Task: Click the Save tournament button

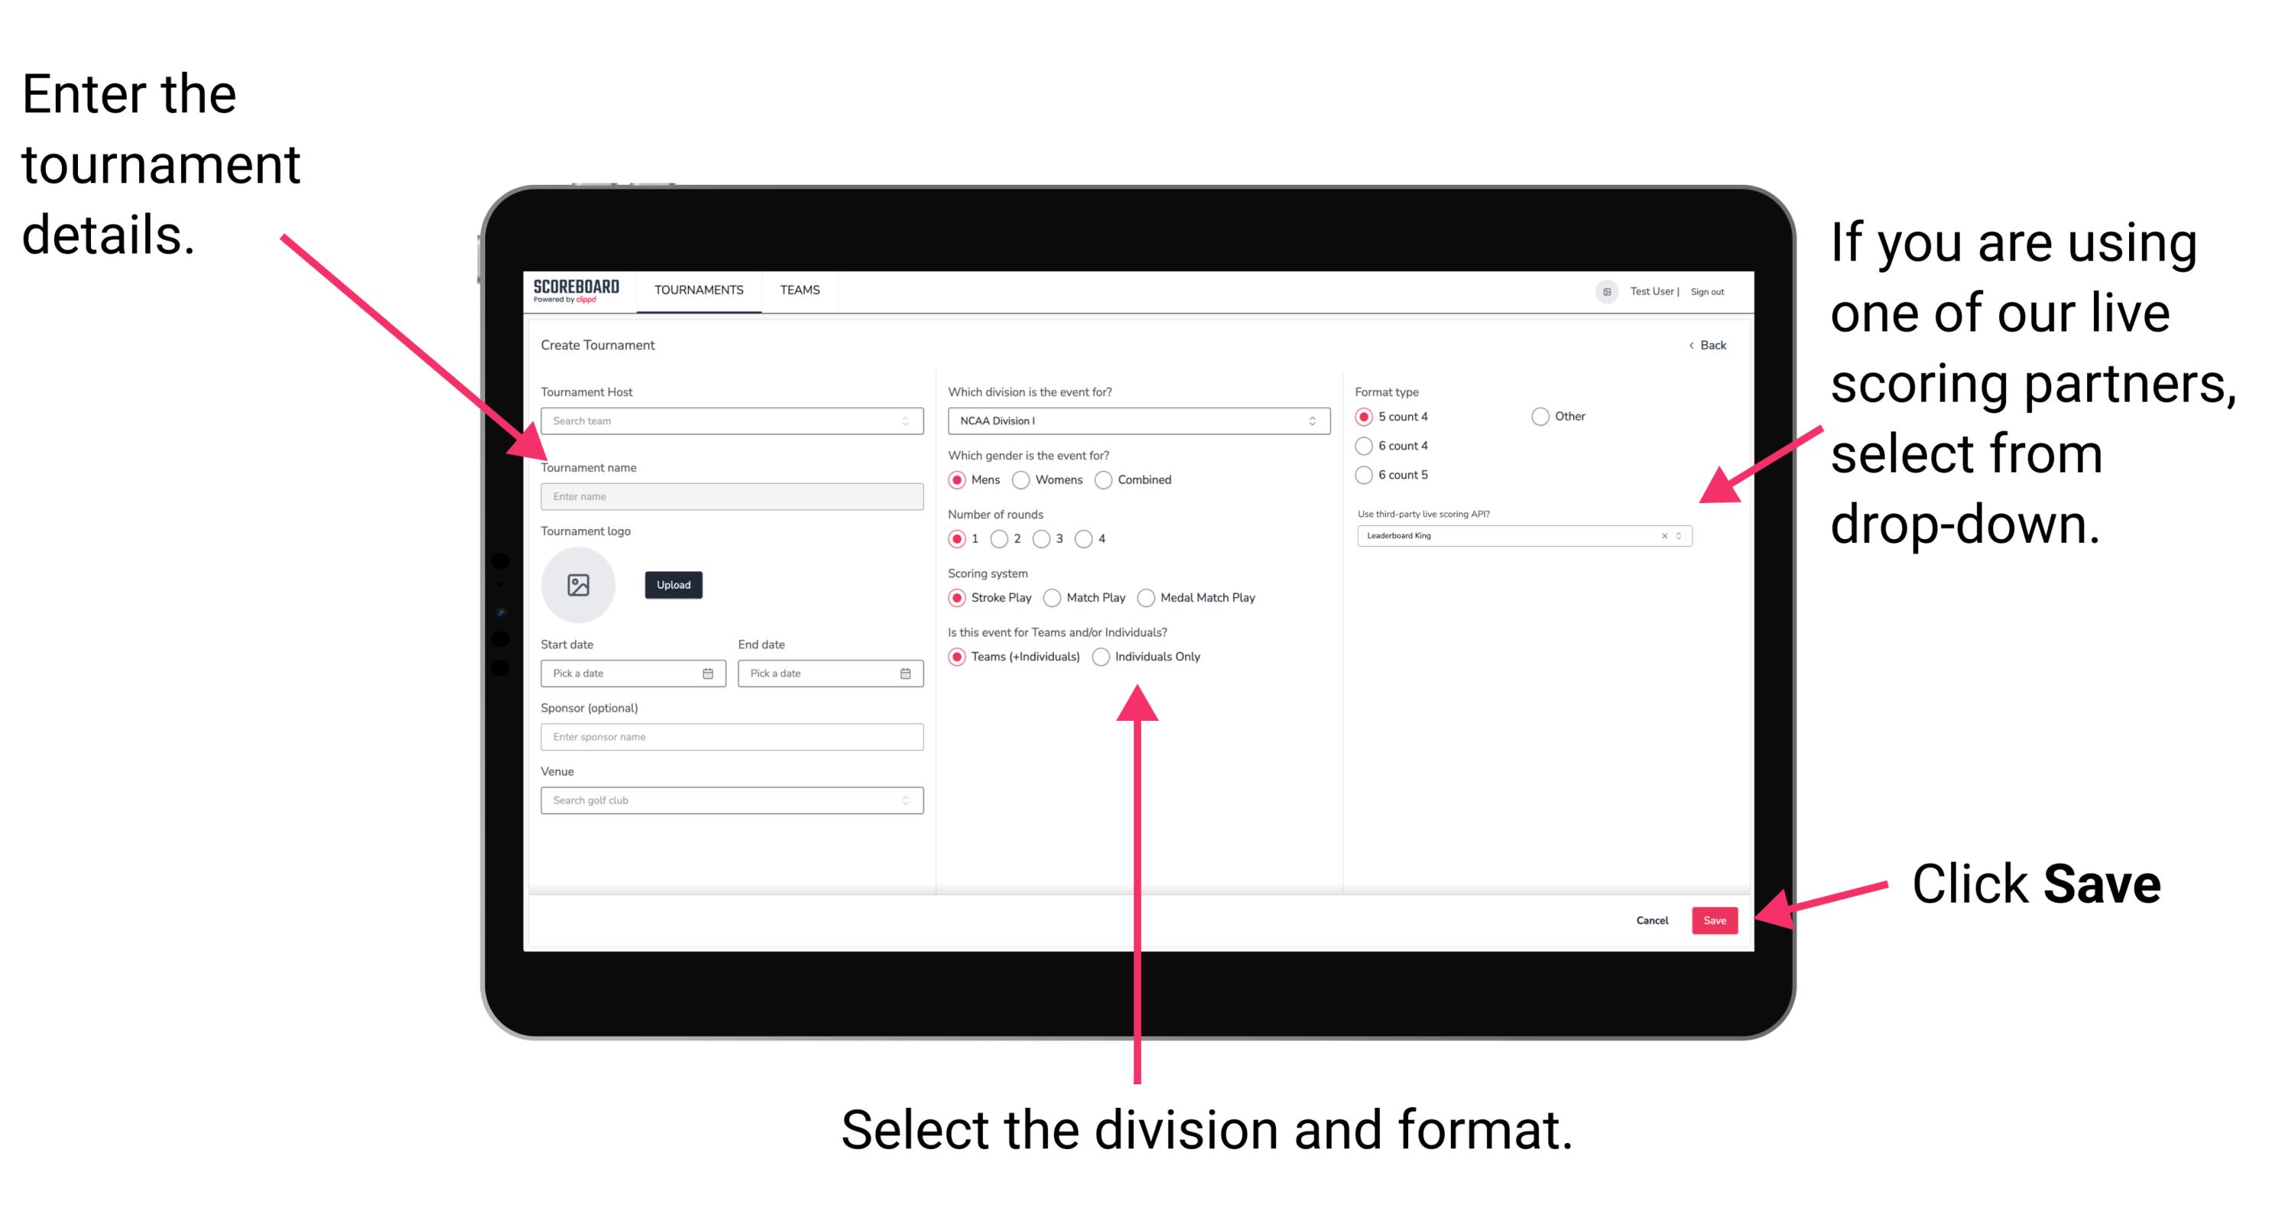Action: (x=1716, y=918)
